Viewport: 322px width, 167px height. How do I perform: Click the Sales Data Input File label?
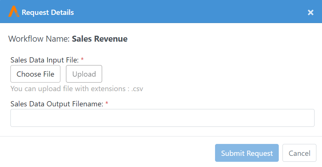coord(45,60)
